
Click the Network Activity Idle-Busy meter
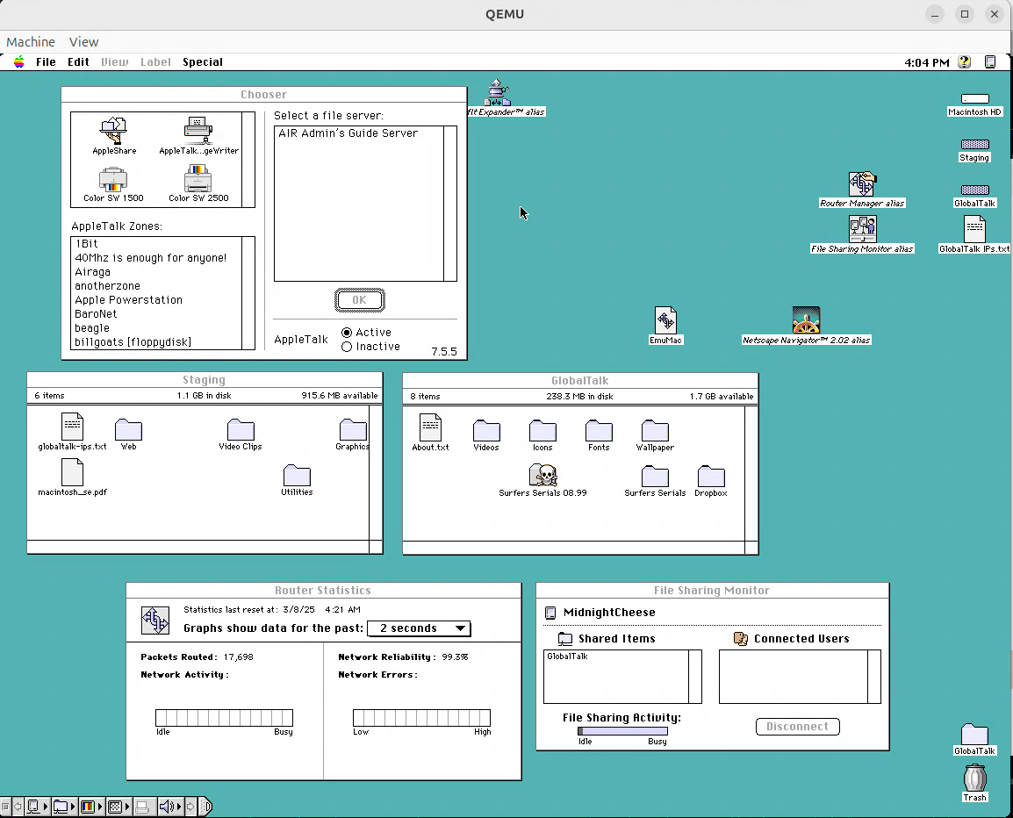[x=224, y=718]
